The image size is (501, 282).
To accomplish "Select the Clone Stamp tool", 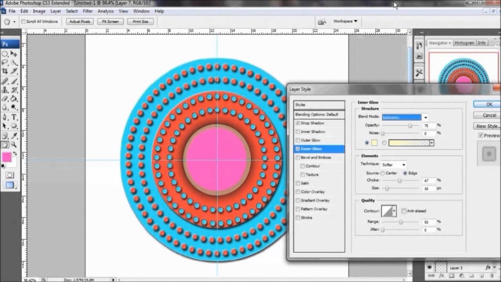I will point(5,90).
